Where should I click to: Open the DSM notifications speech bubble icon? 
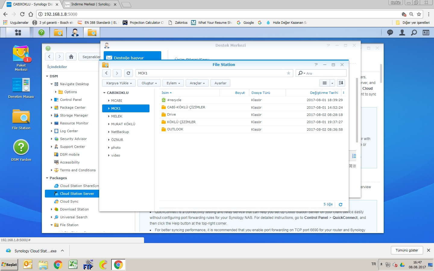[390, 33]
